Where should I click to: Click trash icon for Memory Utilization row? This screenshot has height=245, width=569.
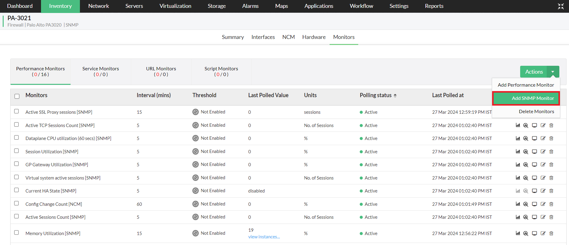(551, 233)
